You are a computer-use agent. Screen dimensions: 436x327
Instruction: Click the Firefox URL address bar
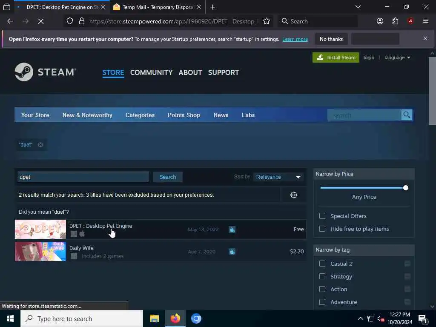[174, 21]
